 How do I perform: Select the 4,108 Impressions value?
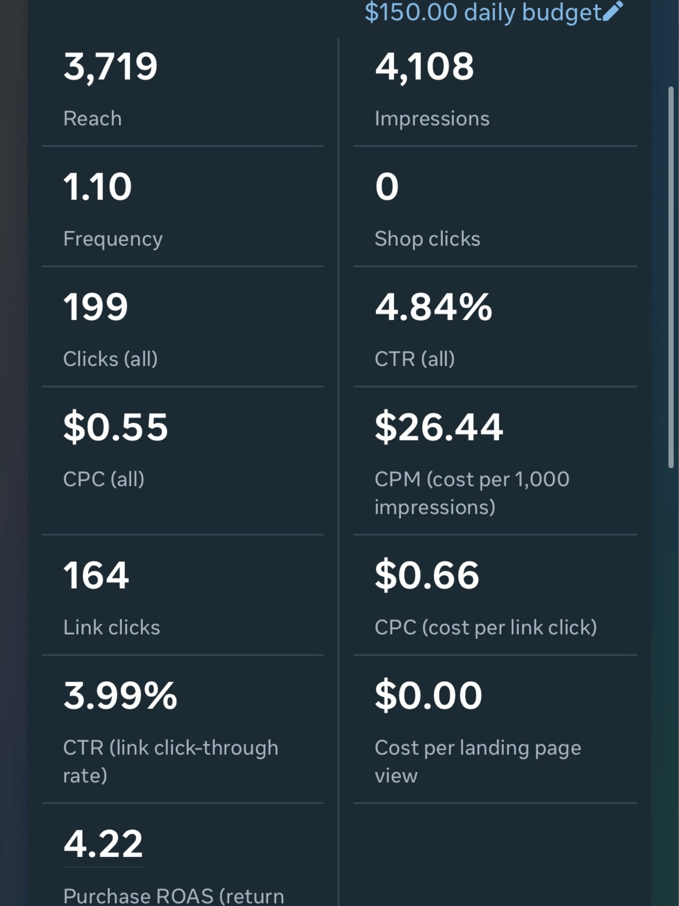[x=424, y=66]
